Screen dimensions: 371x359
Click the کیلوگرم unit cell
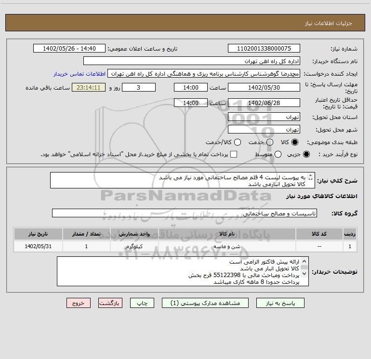pyautogui.click(x=134, y=246)
